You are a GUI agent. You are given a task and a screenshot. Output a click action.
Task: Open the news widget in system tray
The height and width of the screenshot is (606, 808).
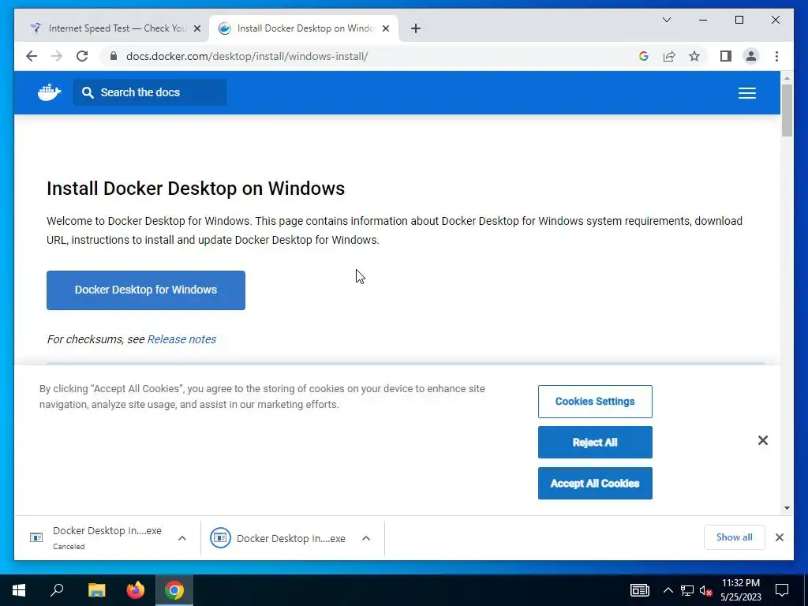(x=639, y=590)
